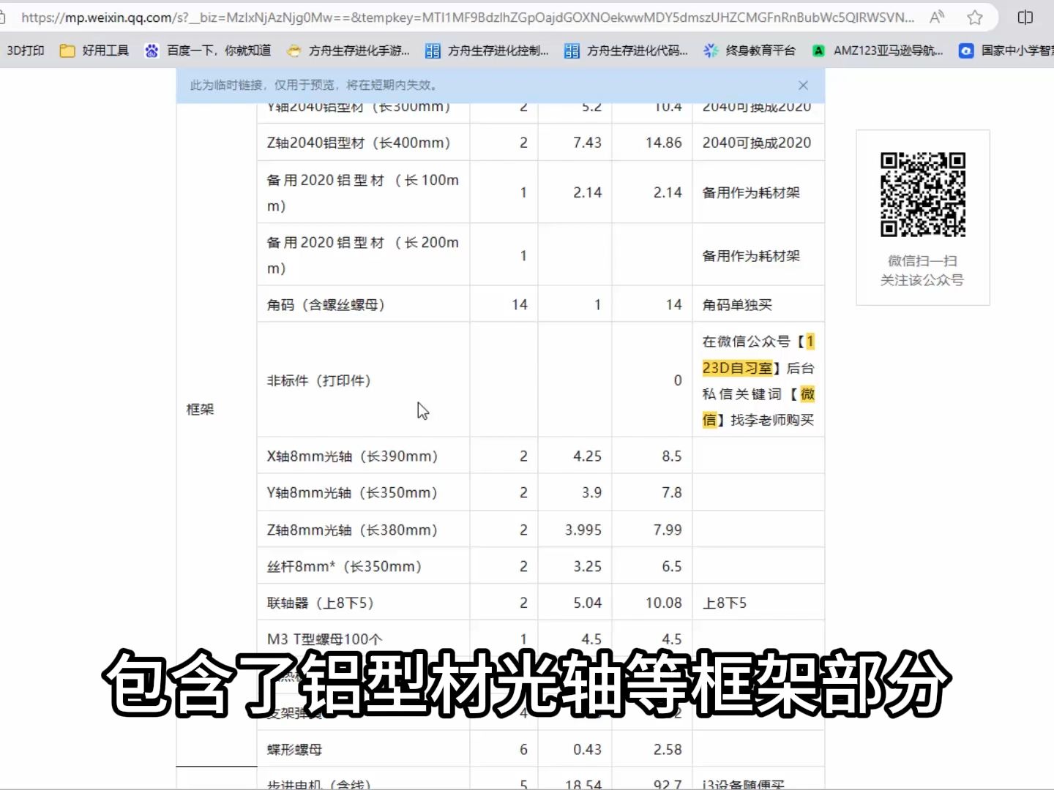
Task: Click the 7.43 unit price cell
Action: (575, 143)
